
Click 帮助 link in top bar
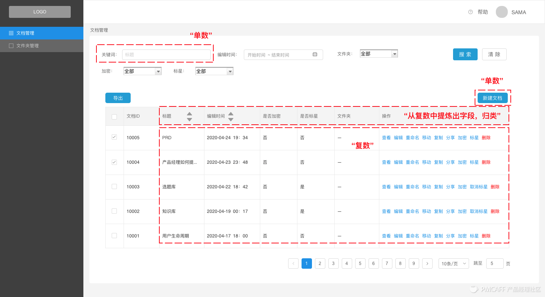[483, 12]
